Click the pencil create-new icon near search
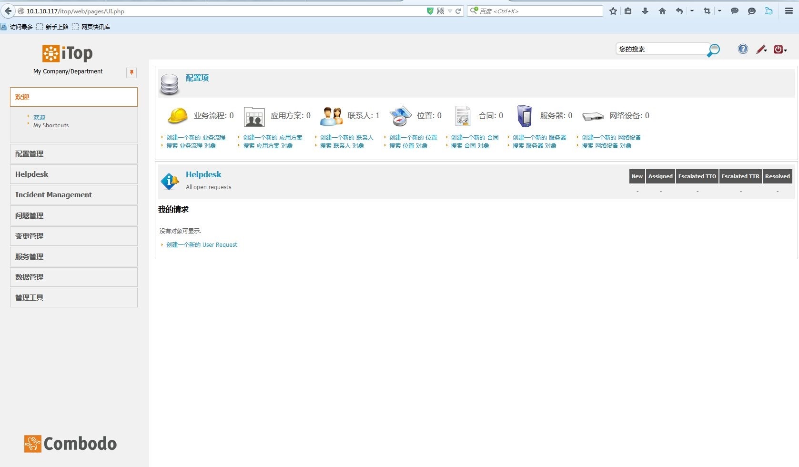799x467 pixels. (x=759, y=49)
